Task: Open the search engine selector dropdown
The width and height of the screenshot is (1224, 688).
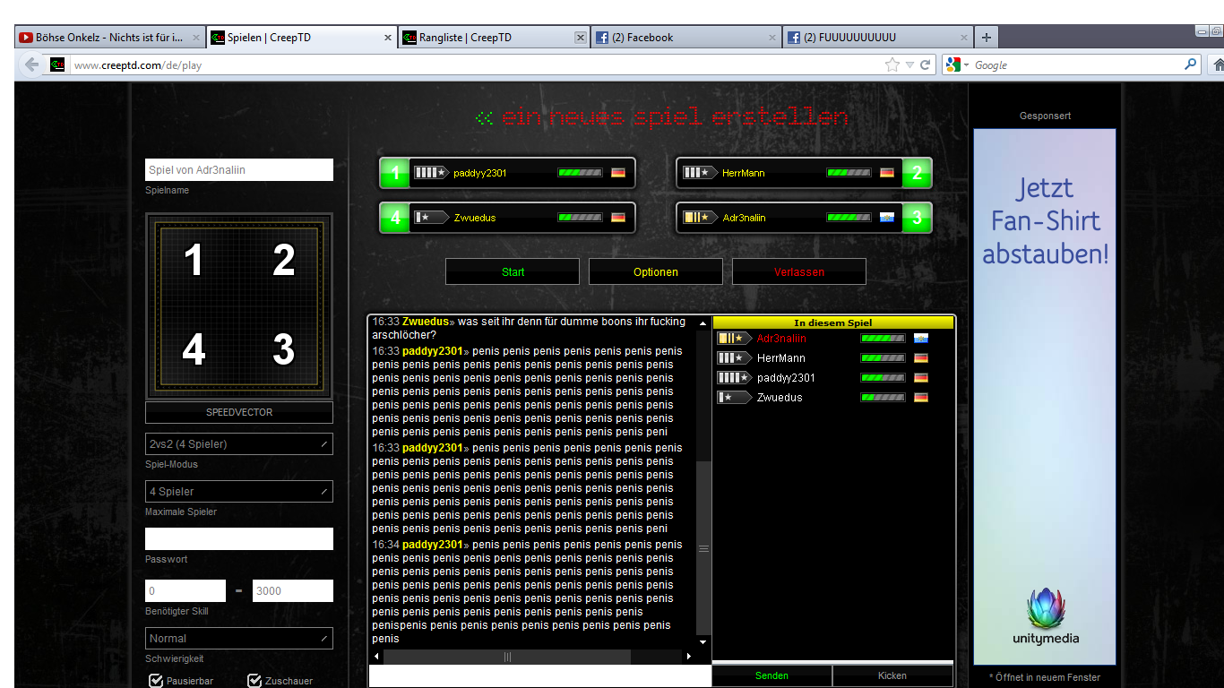Action: tap(958, 64)
